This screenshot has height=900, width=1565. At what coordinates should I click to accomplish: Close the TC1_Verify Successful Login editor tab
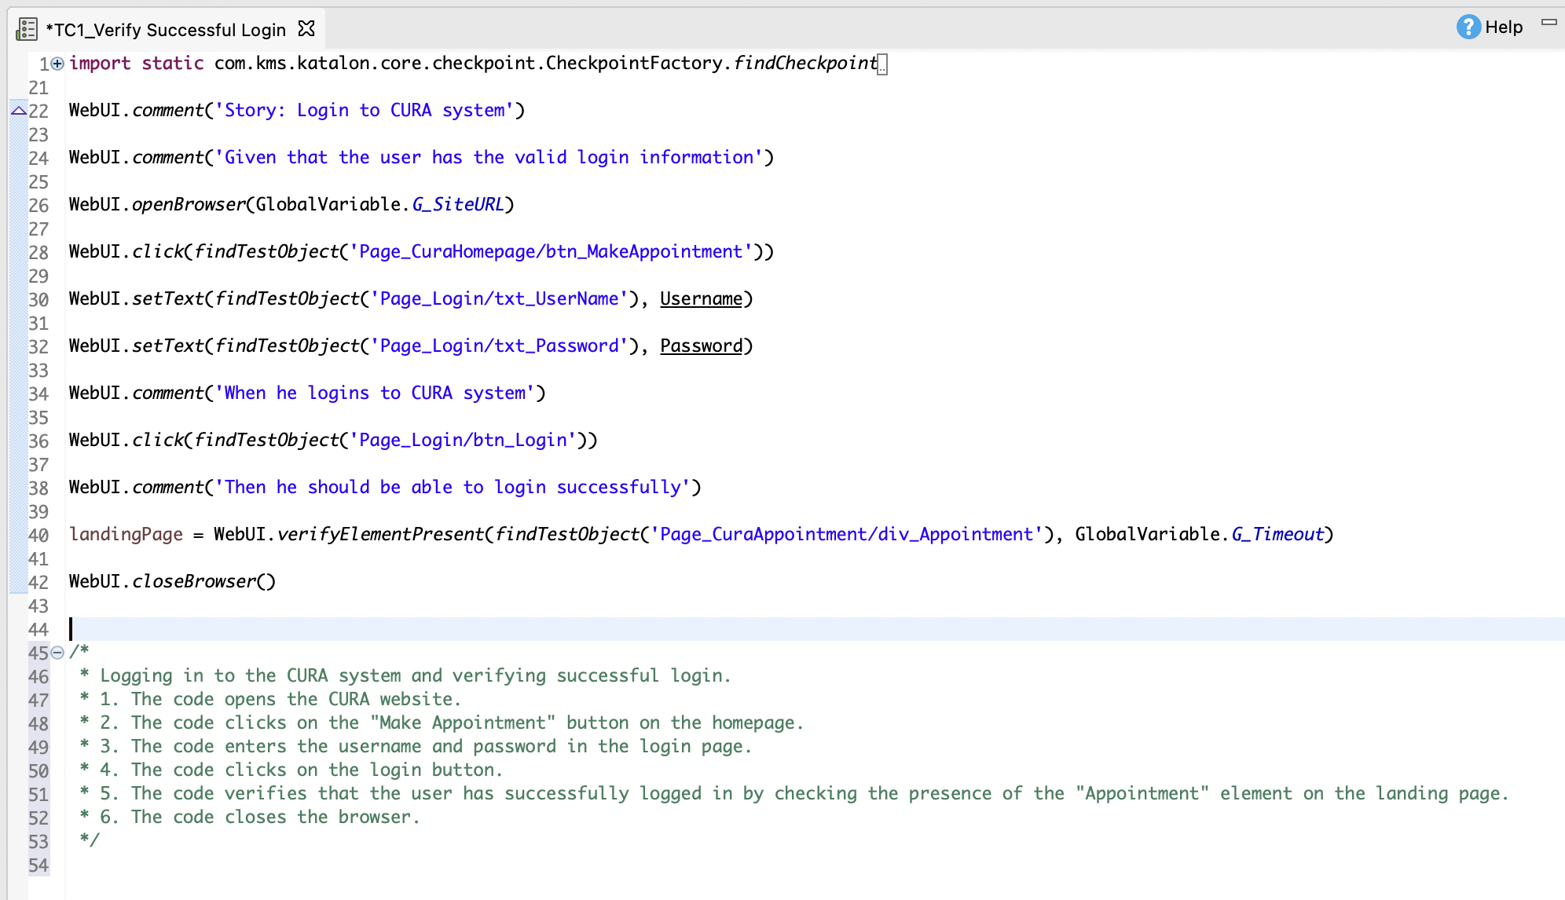(306, 27)
